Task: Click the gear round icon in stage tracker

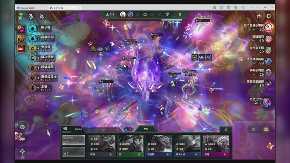Action: coord(145,14)
